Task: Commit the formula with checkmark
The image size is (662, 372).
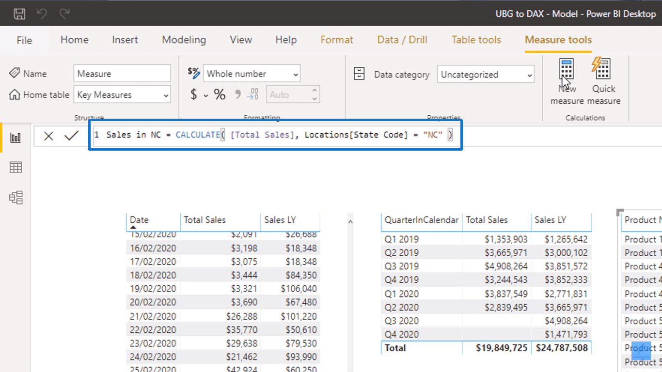Action: coord(71,136)
